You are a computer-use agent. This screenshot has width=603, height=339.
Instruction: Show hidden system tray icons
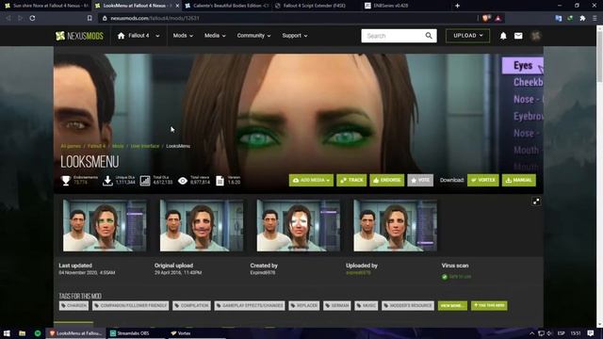coord(531,333)
